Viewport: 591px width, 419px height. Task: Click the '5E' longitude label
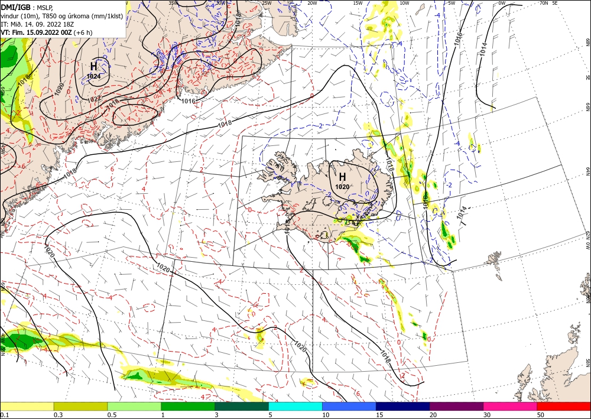555,3
